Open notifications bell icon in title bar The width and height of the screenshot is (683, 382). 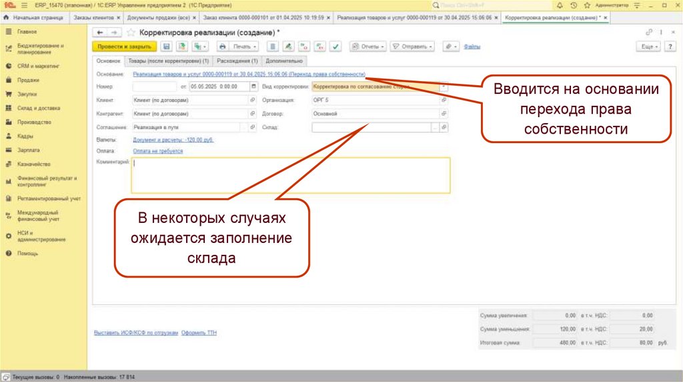pos(558,5)
